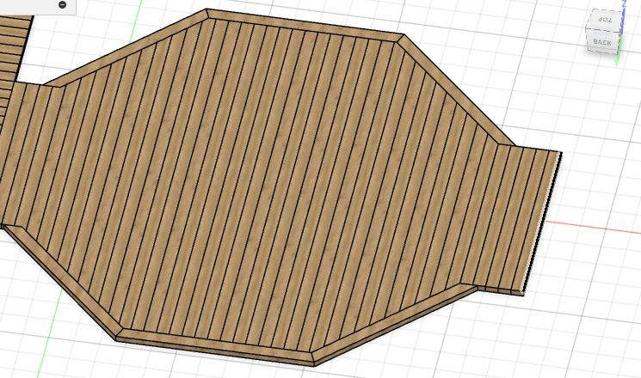Select the TOP face on the ViewCube
Image resolution: width=641 pixels, height=378 pixels.
pos(605,20)
